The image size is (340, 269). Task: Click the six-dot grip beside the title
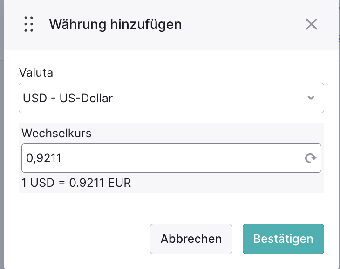(x=28, y=24)
